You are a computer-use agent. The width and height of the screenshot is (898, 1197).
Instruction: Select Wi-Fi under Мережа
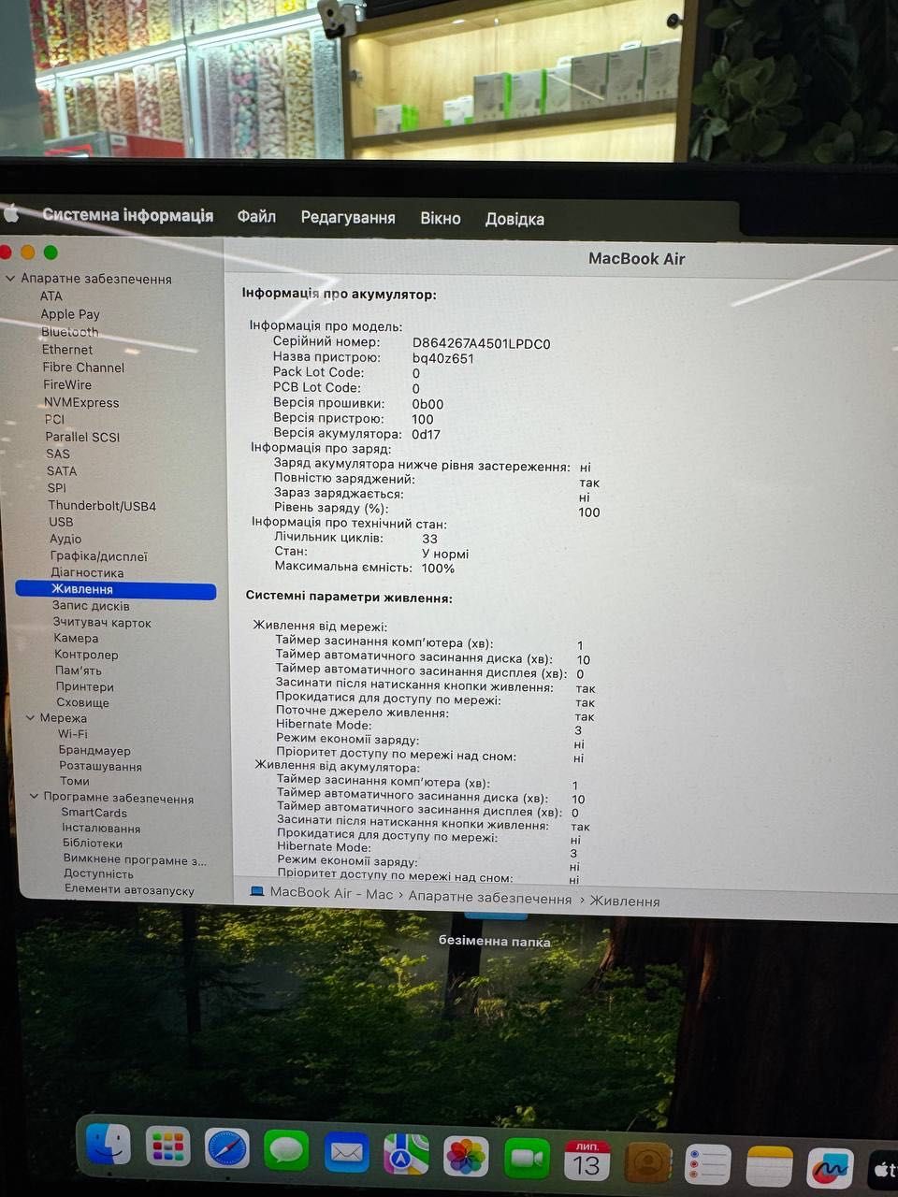coord(72,734)
